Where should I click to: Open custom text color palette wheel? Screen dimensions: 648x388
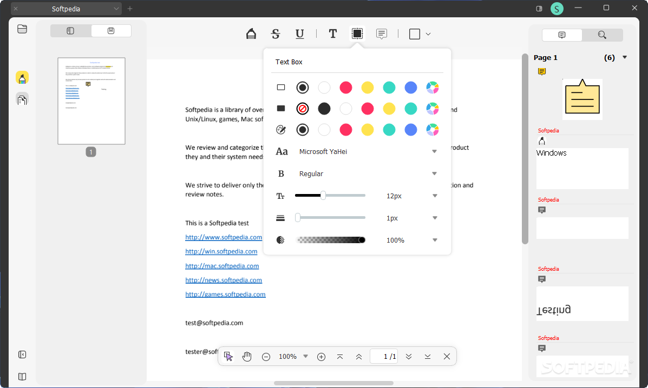(x=433, y=130)
